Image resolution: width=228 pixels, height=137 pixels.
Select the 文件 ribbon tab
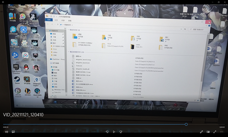tap(49, 20)
